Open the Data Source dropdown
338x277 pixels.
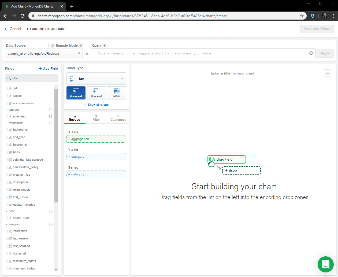point(44,53)
